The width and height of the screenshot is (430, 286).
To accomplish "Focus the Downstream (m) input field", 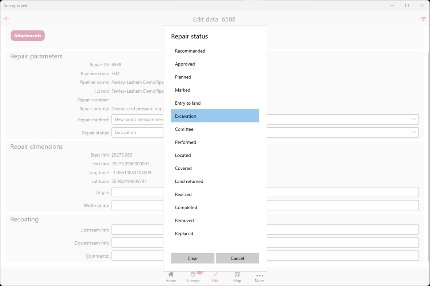I will coord(265,243).
